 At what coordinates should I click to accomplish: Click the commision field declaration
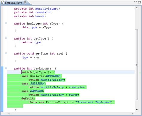click(34, 12)
